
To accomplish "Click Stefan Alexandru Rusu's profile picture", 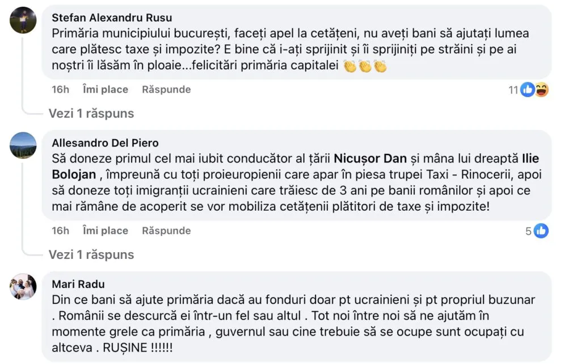I will 23,20.
